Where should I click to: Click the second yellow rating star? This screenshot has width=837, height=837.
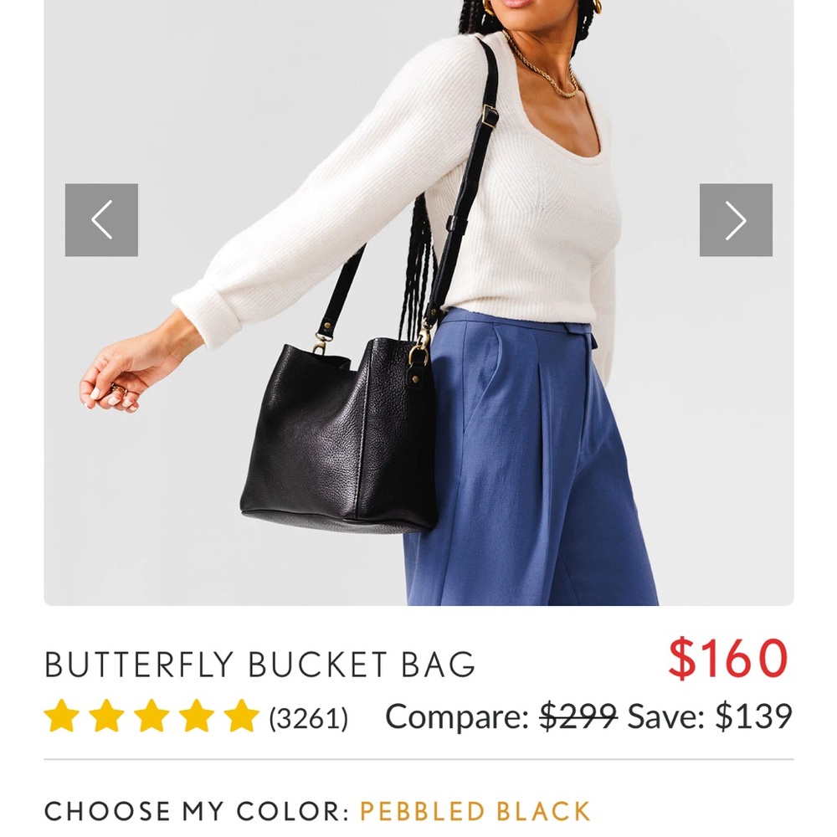106,716
